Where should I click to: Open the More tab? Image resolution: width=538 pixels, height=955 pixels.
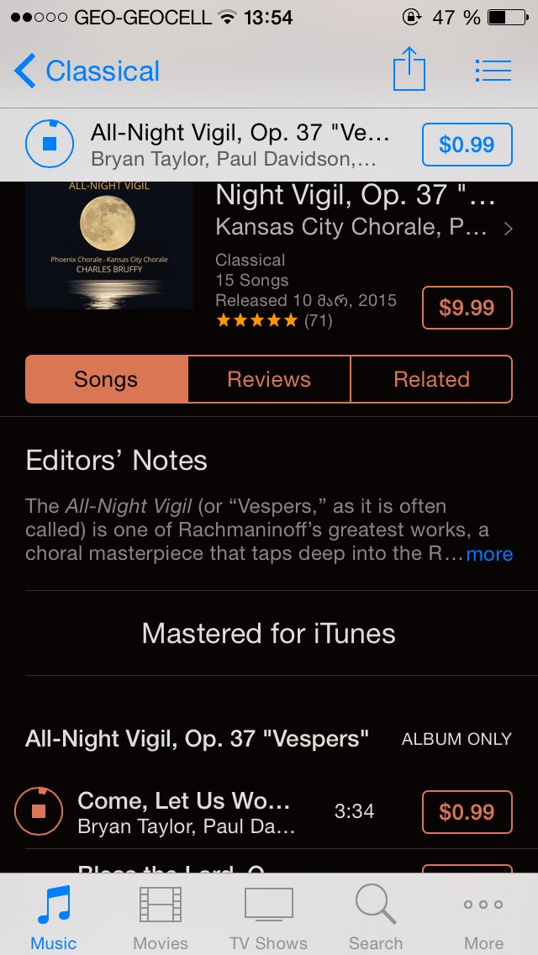tap(483, 915)
